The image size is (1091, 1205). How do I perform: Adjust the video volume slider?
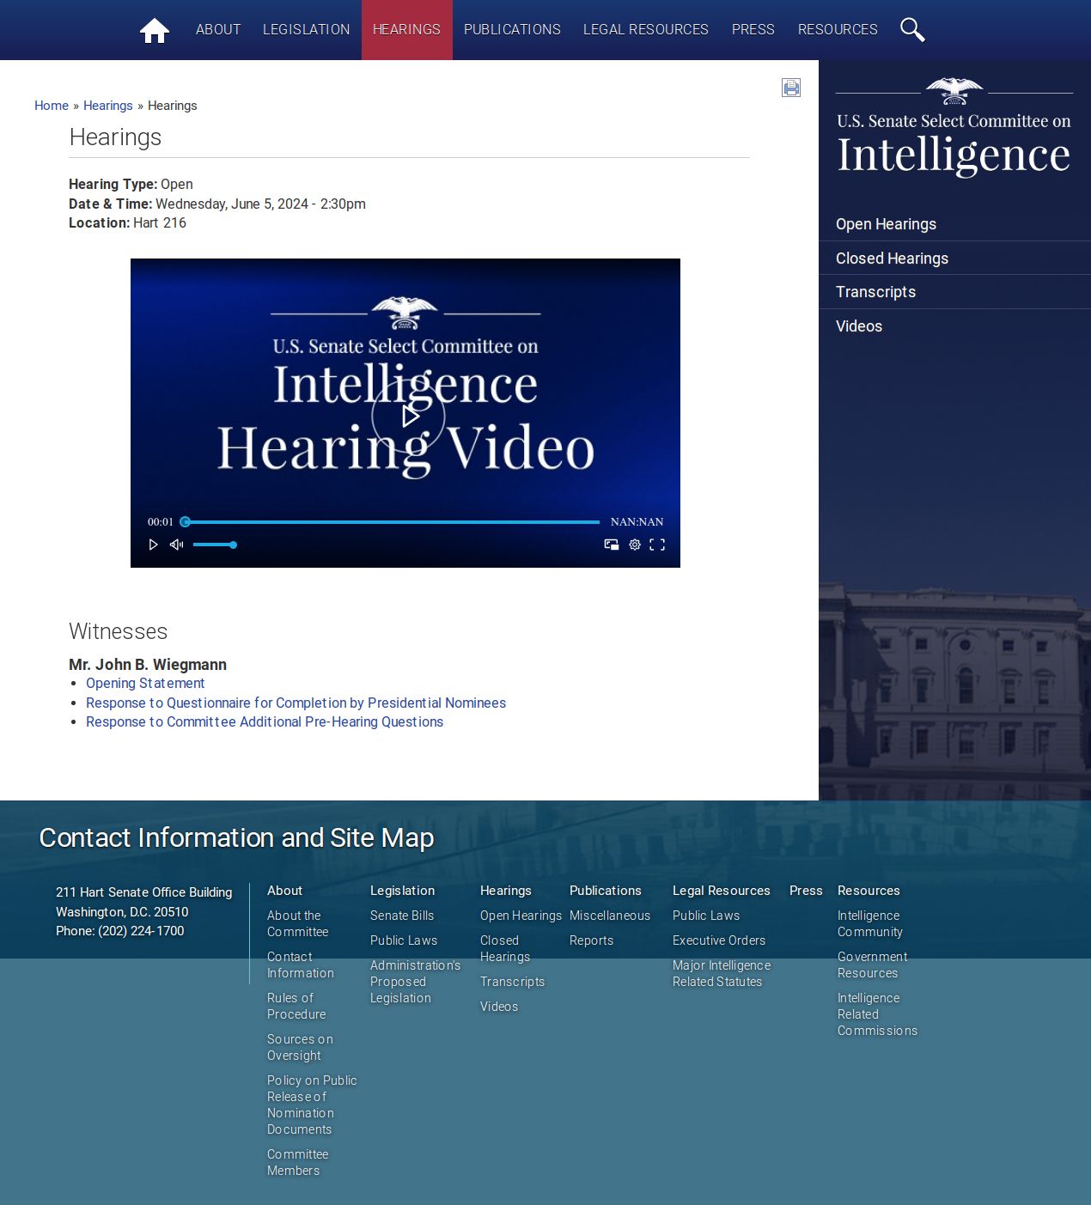tap(214, 545)
